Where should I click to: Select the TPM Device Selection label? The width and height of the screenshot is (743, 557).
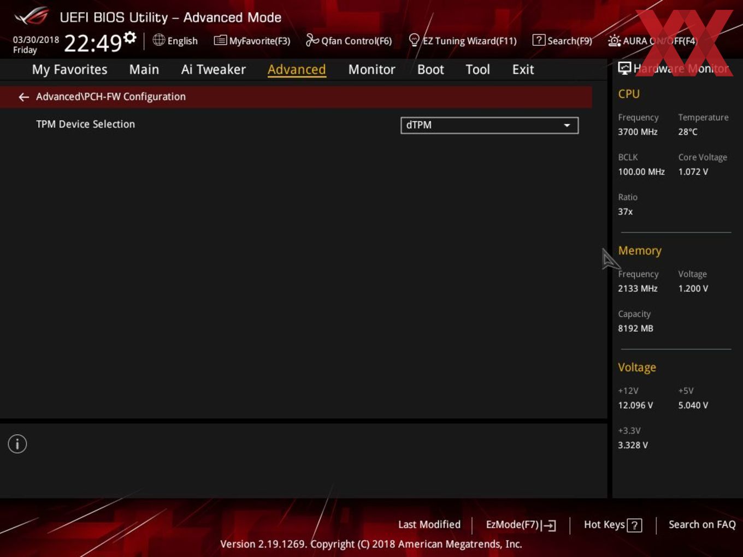point(85,125)
